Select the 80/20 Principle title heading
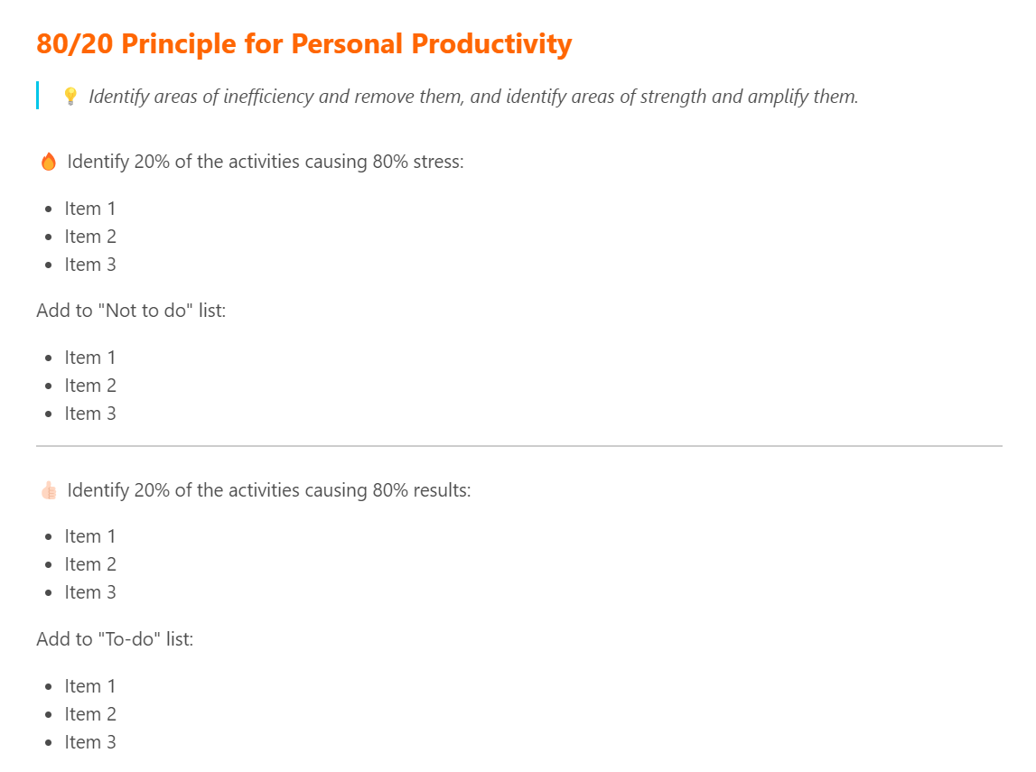 click(303, 43)
